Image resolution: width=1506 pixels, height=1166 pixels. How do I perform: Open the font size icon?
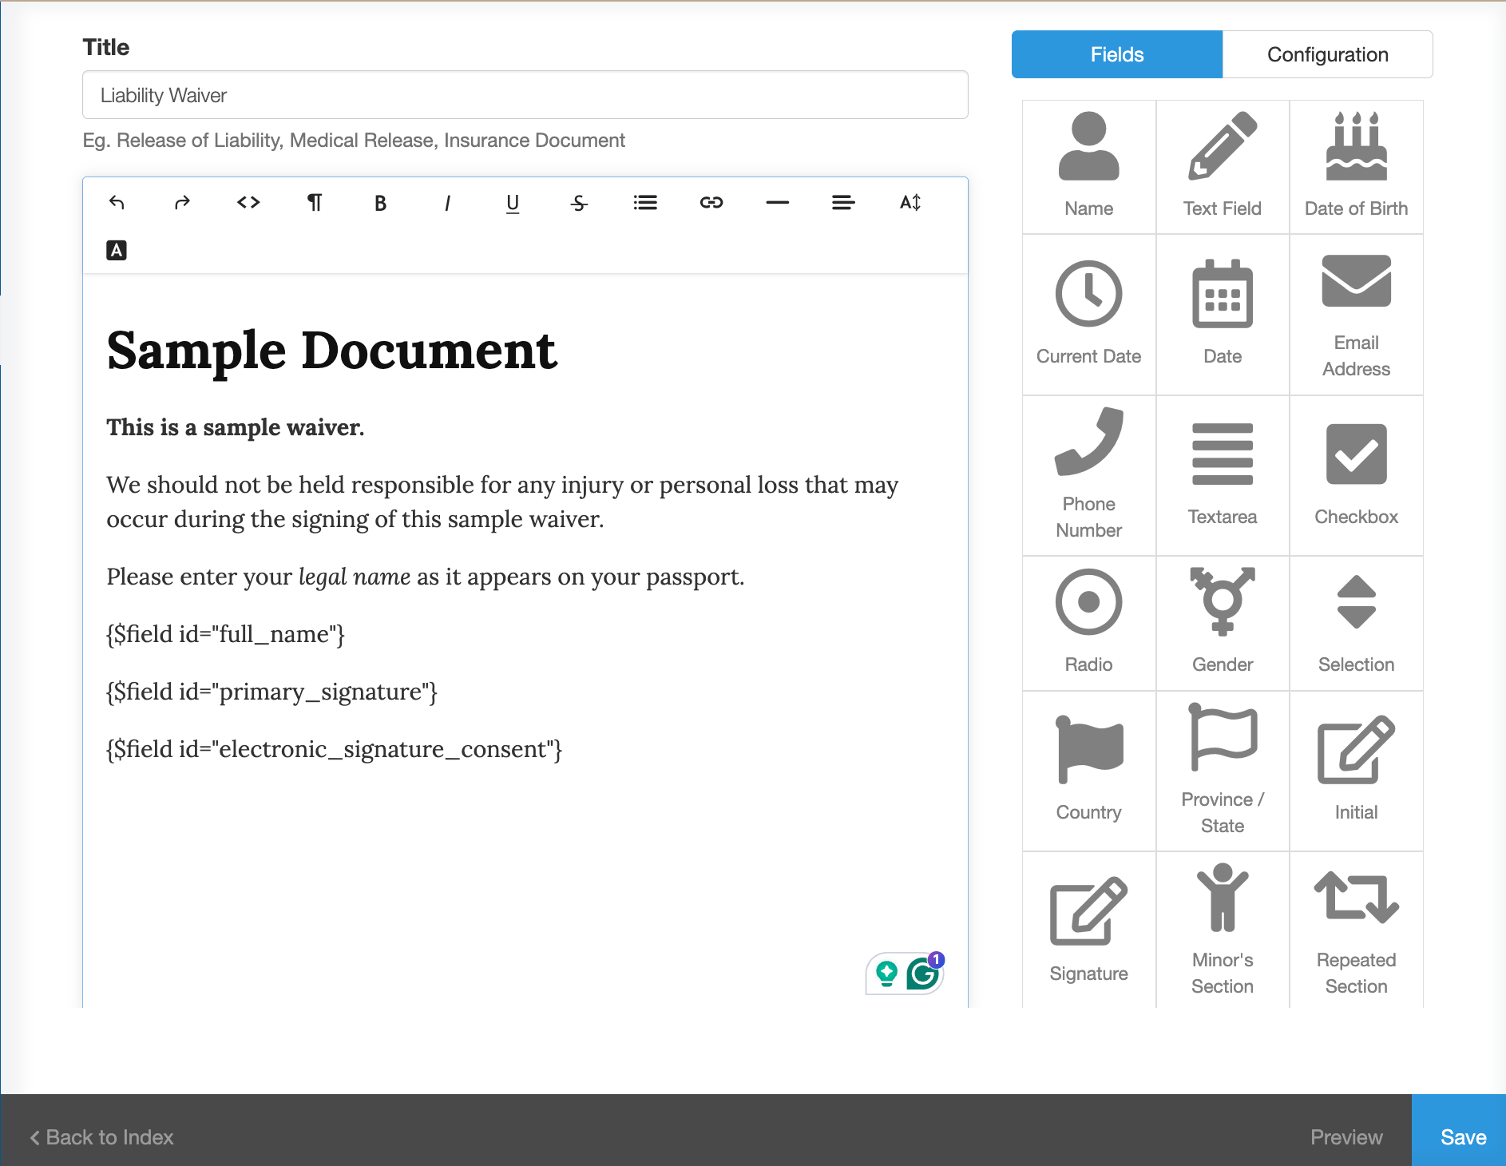tap(910, 203)
